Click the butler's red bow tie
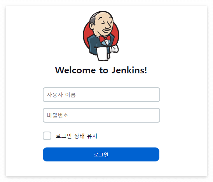Viewport: 213px width, 182px height. (x=105, y=39)
